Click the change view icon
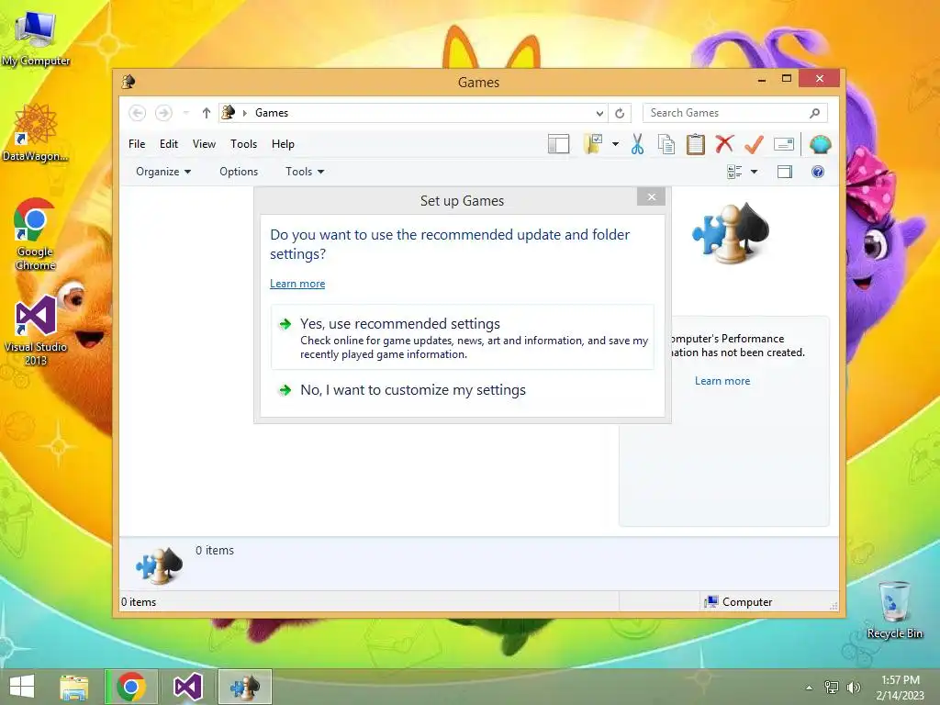The height and width of the screenshot is (705, 940). [x=734, y=172]
